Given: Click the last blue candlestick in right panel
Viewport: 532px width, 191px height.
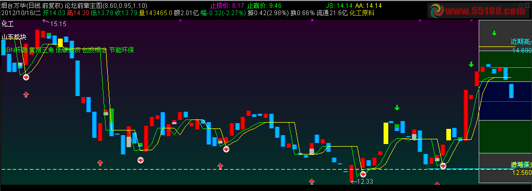Looking at the screenshot, I should tap(511, 91).
